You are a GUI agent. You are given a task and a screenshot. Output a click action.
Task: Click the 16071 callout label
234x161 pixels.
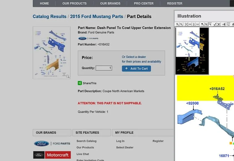[224, 156]
